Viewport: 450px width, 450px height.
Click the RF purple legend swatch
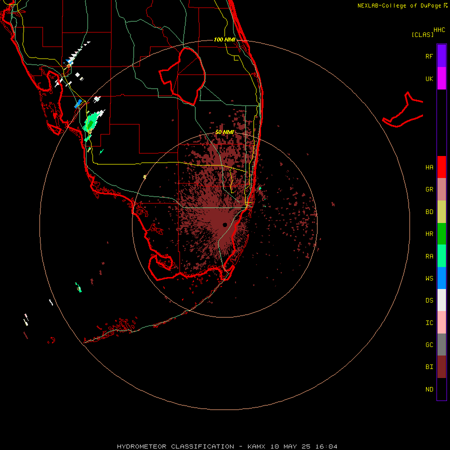[441, 56]
